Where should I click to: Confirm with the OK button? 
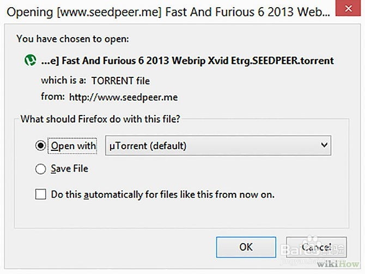click(x=246, y=247)
